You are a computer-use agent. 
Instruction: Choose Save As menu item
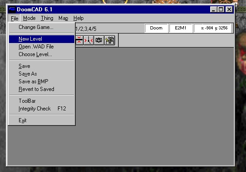click(42, 74)
